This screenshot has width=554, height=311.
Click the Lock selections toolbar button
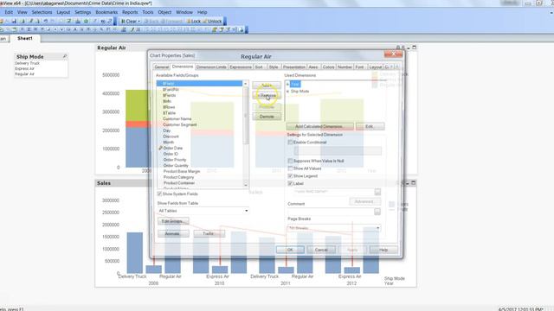pos(194,22)
